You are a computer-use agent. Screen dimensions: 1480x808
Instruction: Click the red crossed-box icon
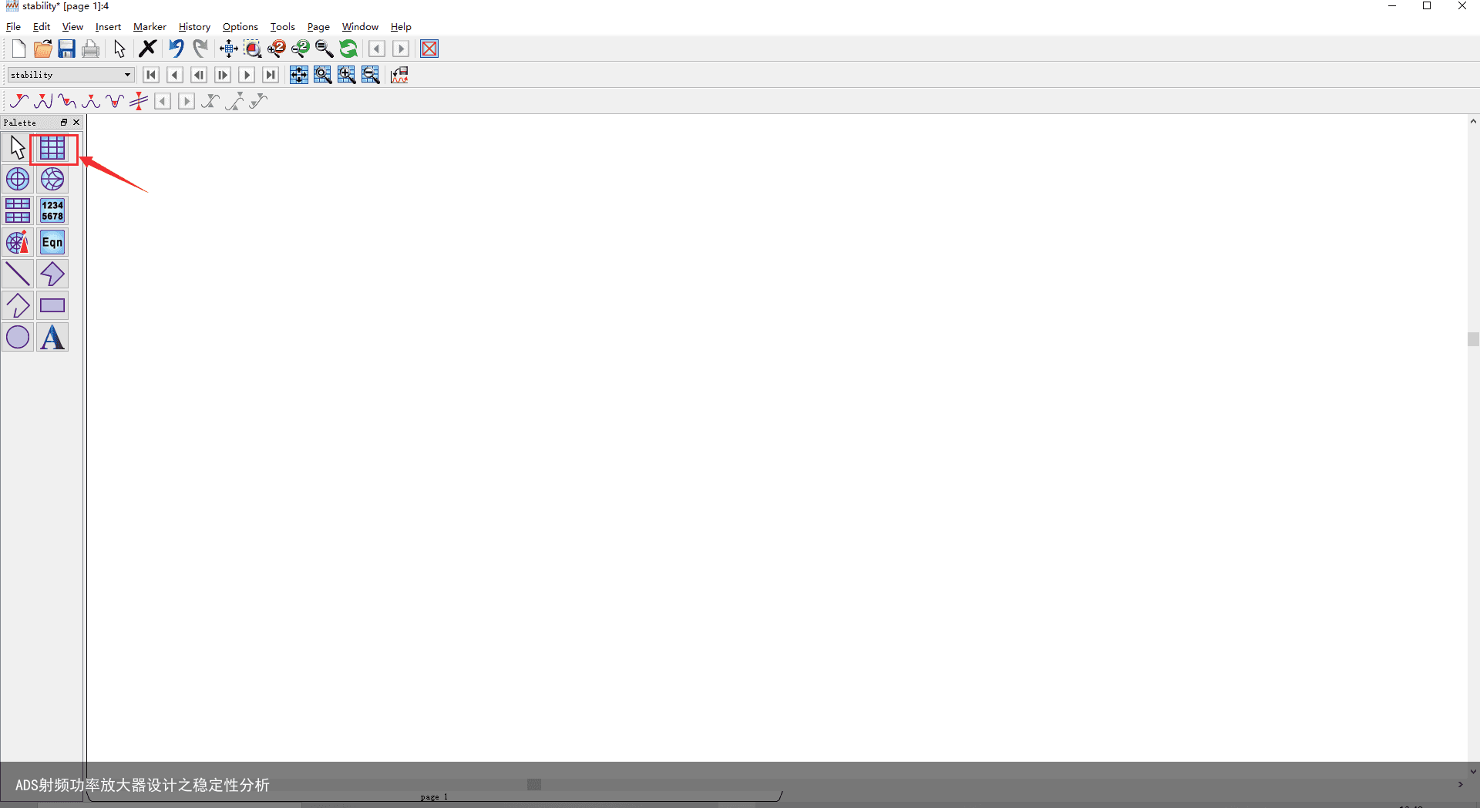click(x=429, y=49)
